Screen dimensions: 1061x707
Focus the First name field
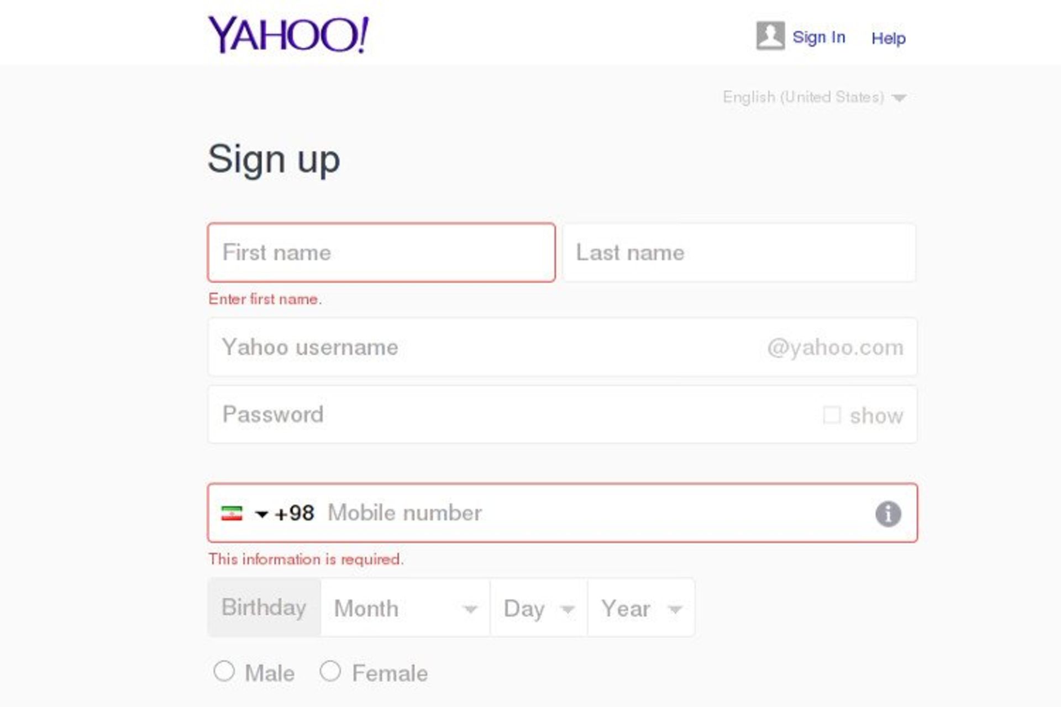tap(381, 252)
